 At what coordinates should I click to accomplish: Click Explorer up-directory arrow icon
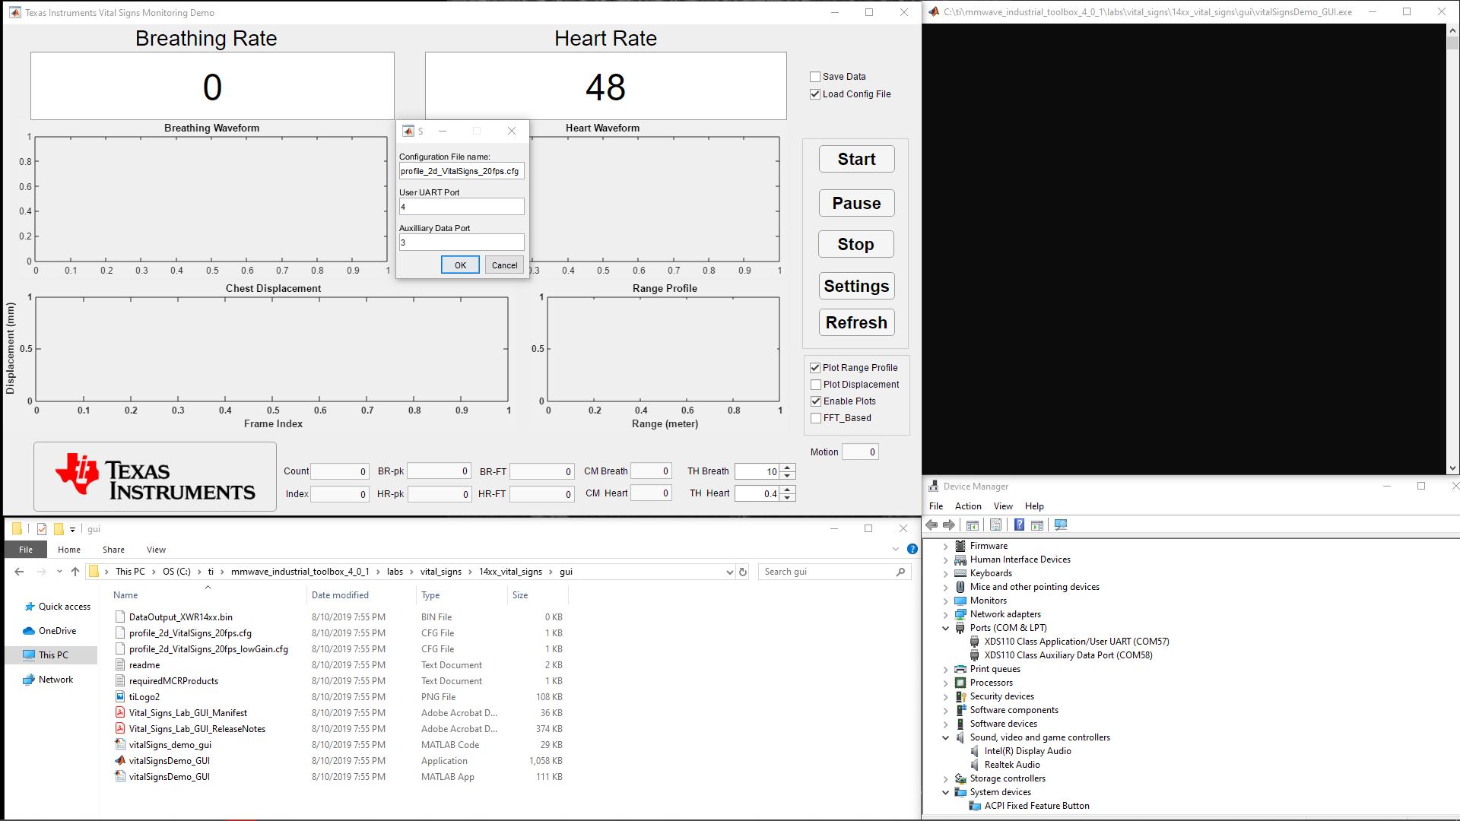[75, 572]
